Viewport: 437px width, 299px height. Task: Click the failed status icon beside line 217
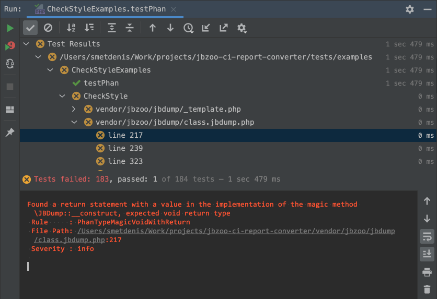100,136
